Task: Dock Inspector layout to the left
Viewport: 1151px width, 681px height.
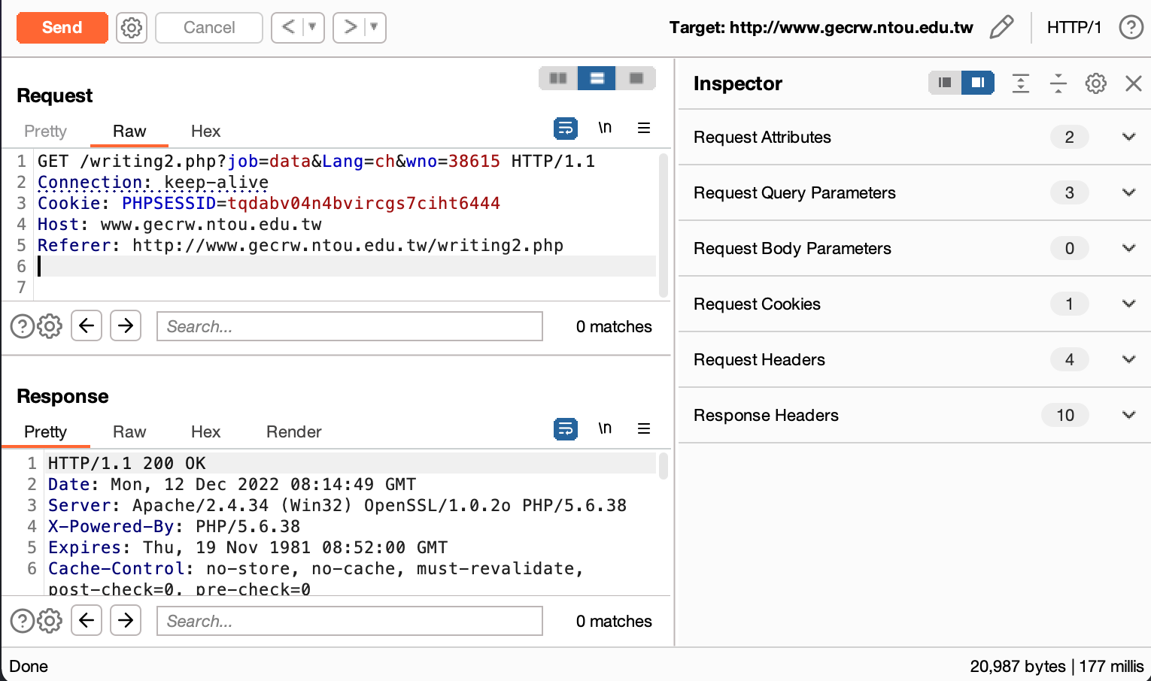Action: [x=945, y=83]
